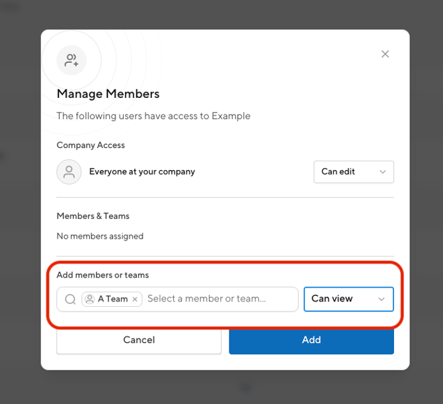Click the chevron on Can view
The image size is (443, 404).
(382, 299)
